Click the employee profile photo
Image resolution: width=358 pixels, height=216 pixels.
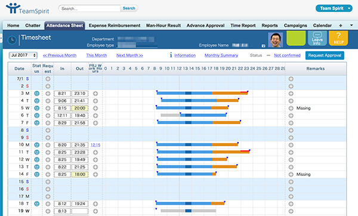point(275,40)
